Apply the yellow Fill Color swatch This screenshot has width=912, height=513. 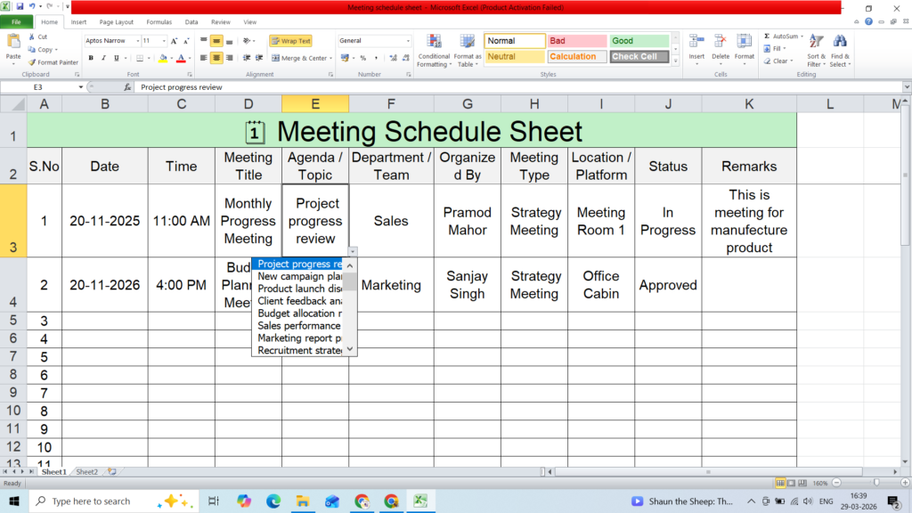click(x=163, y=58)
